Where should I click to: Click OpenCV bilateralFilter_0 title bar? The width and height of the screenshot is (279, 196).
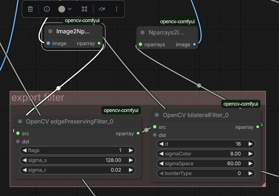(206, 115)
